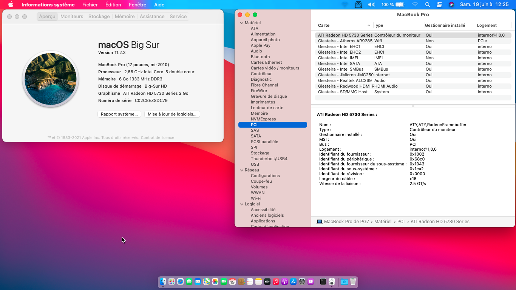
Task: Open Podcasts in the Dock
Action: [x=284, y=281]
